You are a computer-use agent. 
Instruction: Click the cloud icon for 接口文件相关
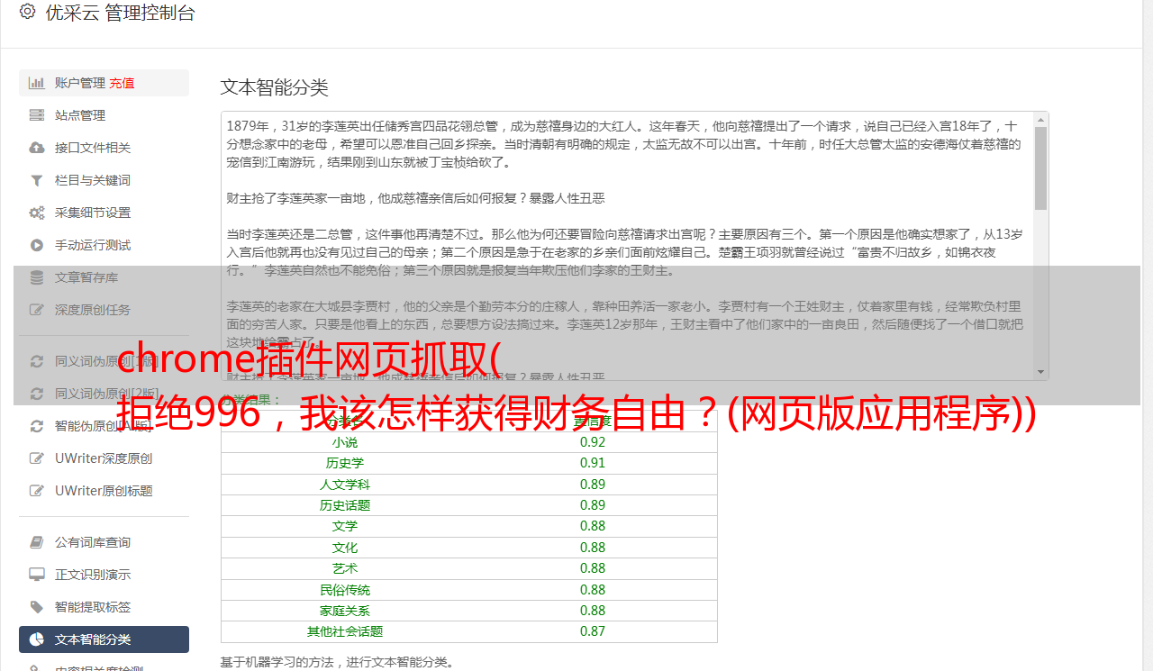click(37, 148)
